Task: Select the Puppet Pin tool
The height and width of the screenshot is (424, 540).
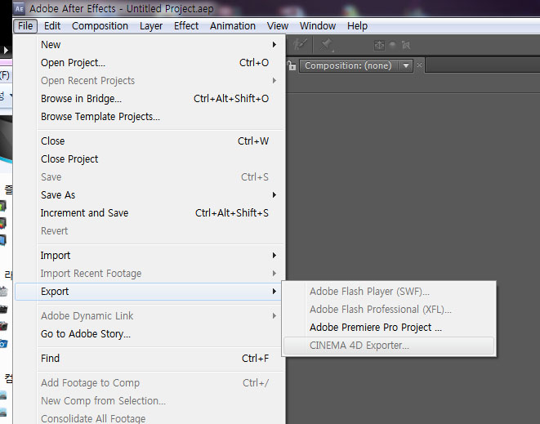Action: pyautogui.click(x=326, y=45)
